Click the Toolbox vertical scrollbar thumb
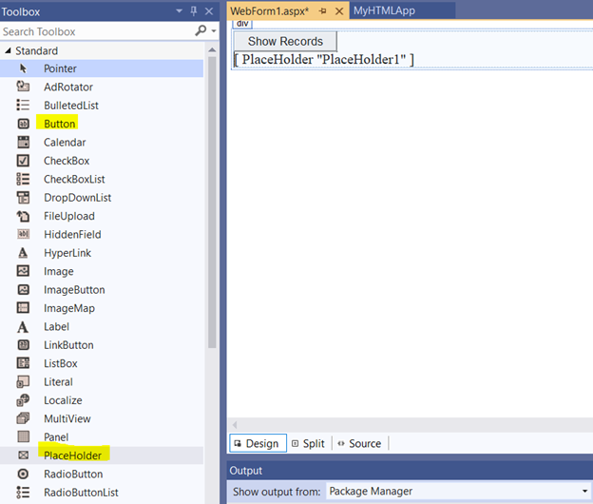Screen dimensions: 593x504 pos(212,202)
